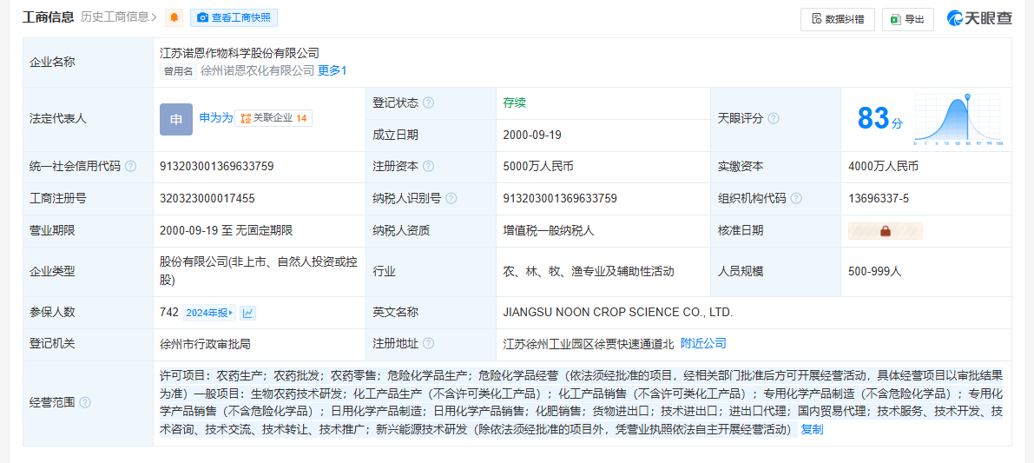The height and width of the screenshot is (463, 1034).
Task: Click help icon next to 注册资本
Action: (429, 167)
